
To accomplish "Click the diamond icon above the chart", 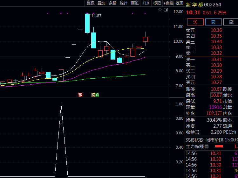I will pos(160,10).
